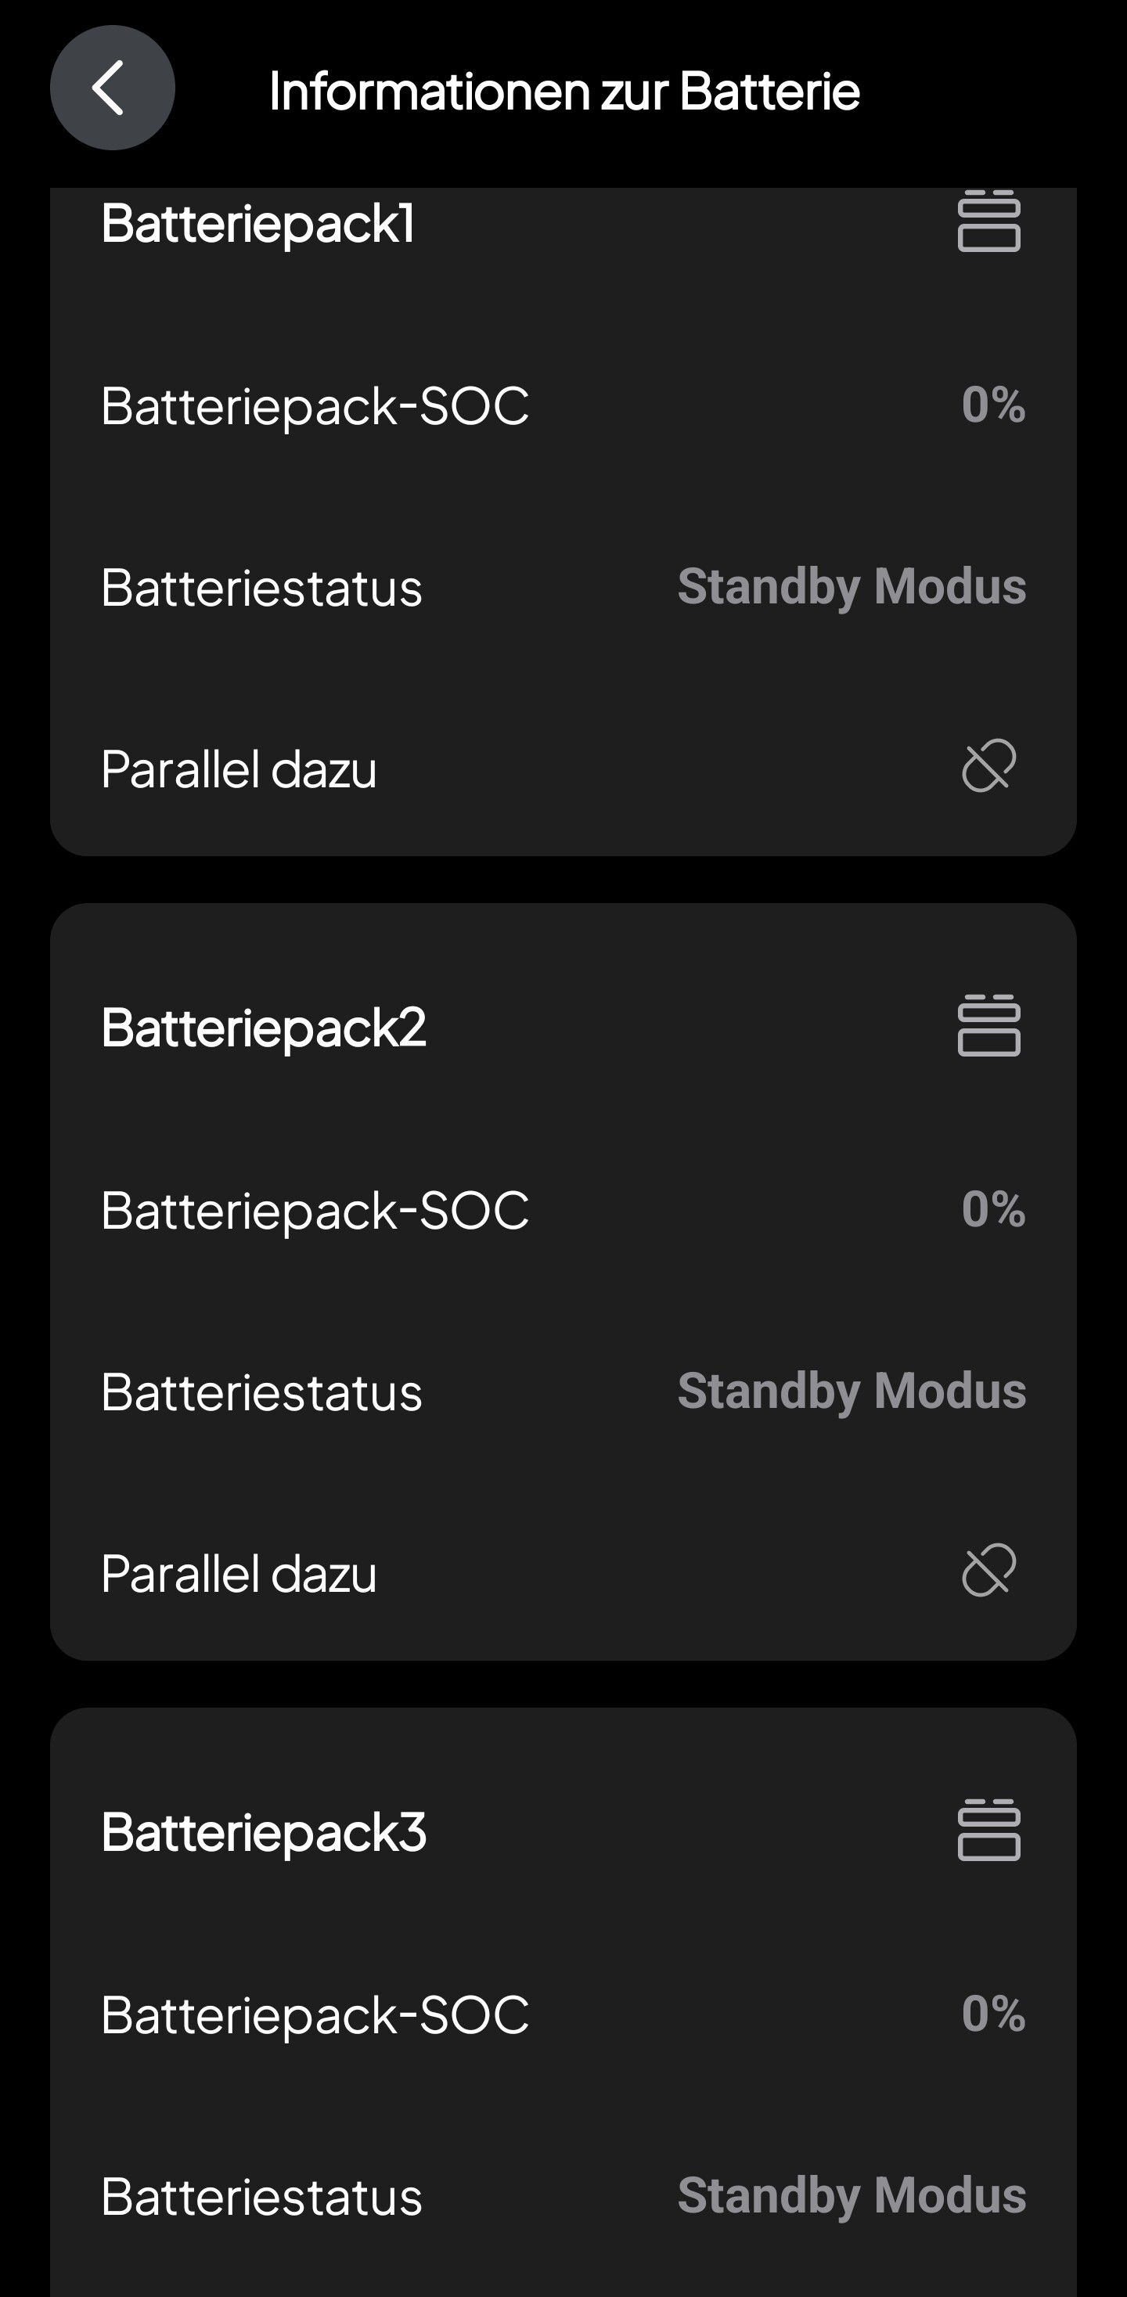The image size is (1127, 2297).
Task: Tap Batteriepack2 parallel unlink icon
Action: (x=988, y=1570)
